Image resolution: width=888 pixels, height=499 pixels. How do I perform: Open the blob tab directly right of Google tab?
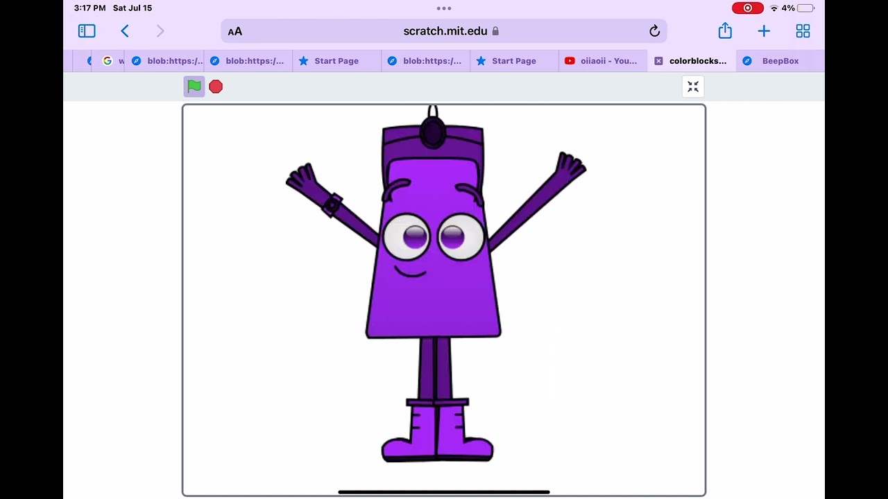[x=166, y=61]
